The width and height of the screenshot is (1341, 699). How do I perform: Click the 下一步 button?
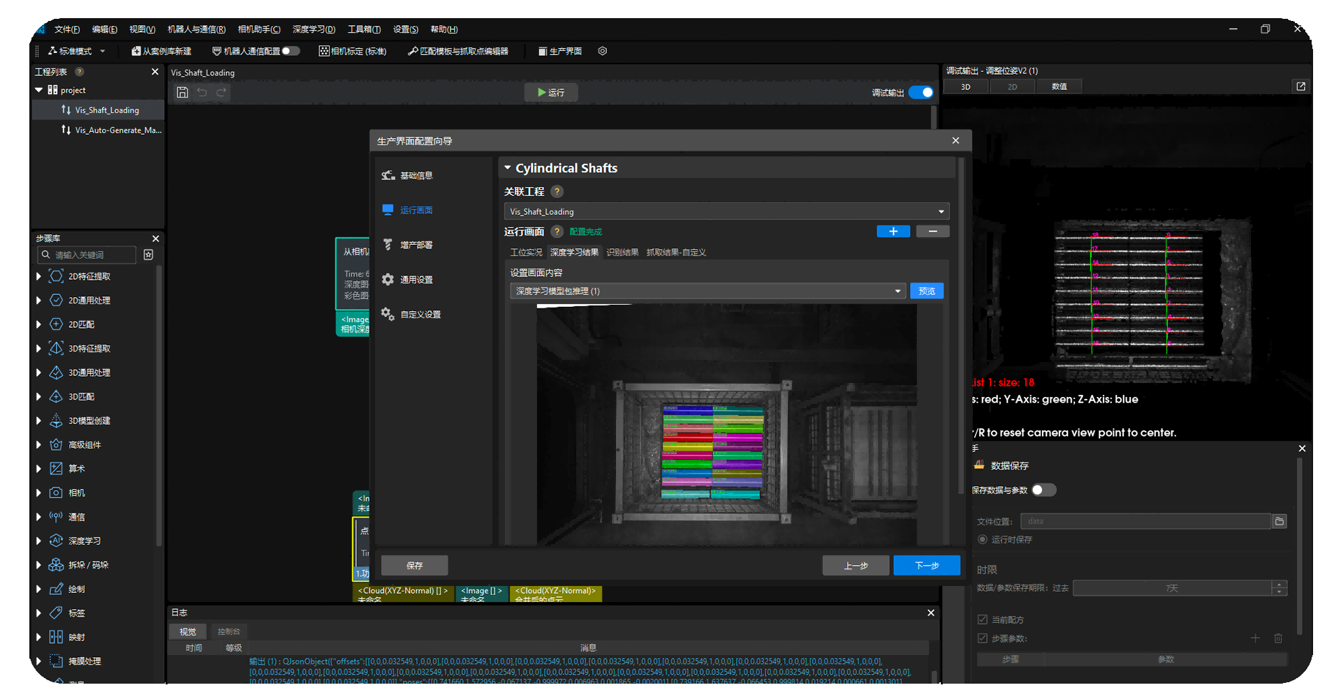pyautogui.click(x=927, y=565)
